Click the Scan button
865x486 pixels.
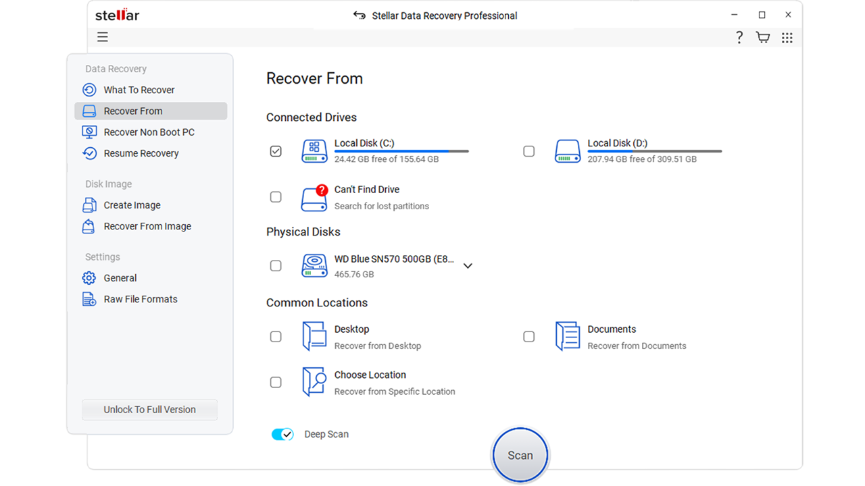coord(520,455)
